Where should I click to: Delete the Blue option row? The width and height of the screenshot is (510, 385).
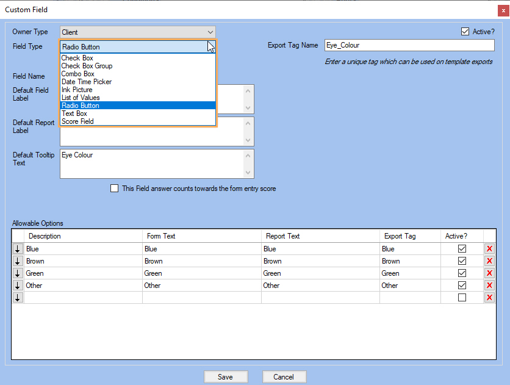pyautogui.click(x=489, y=249)
